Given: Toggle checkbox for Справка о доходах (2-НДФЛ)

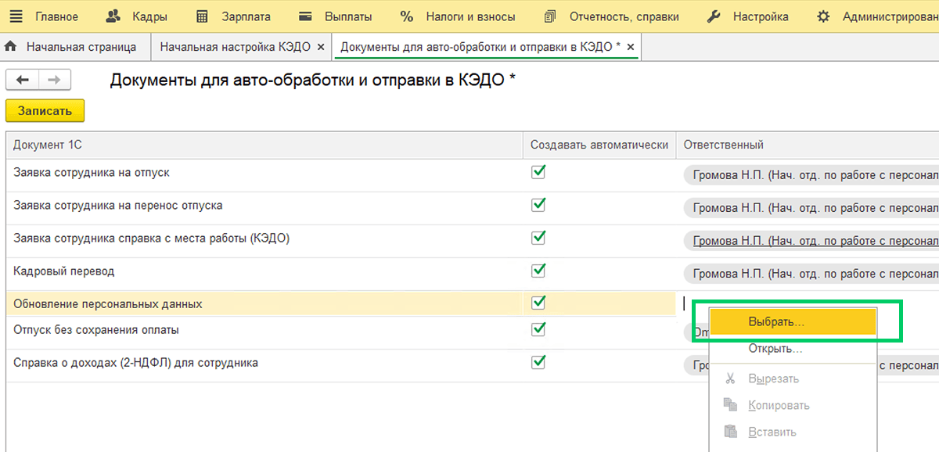Looking at the screenshot, I should point(538,361).
